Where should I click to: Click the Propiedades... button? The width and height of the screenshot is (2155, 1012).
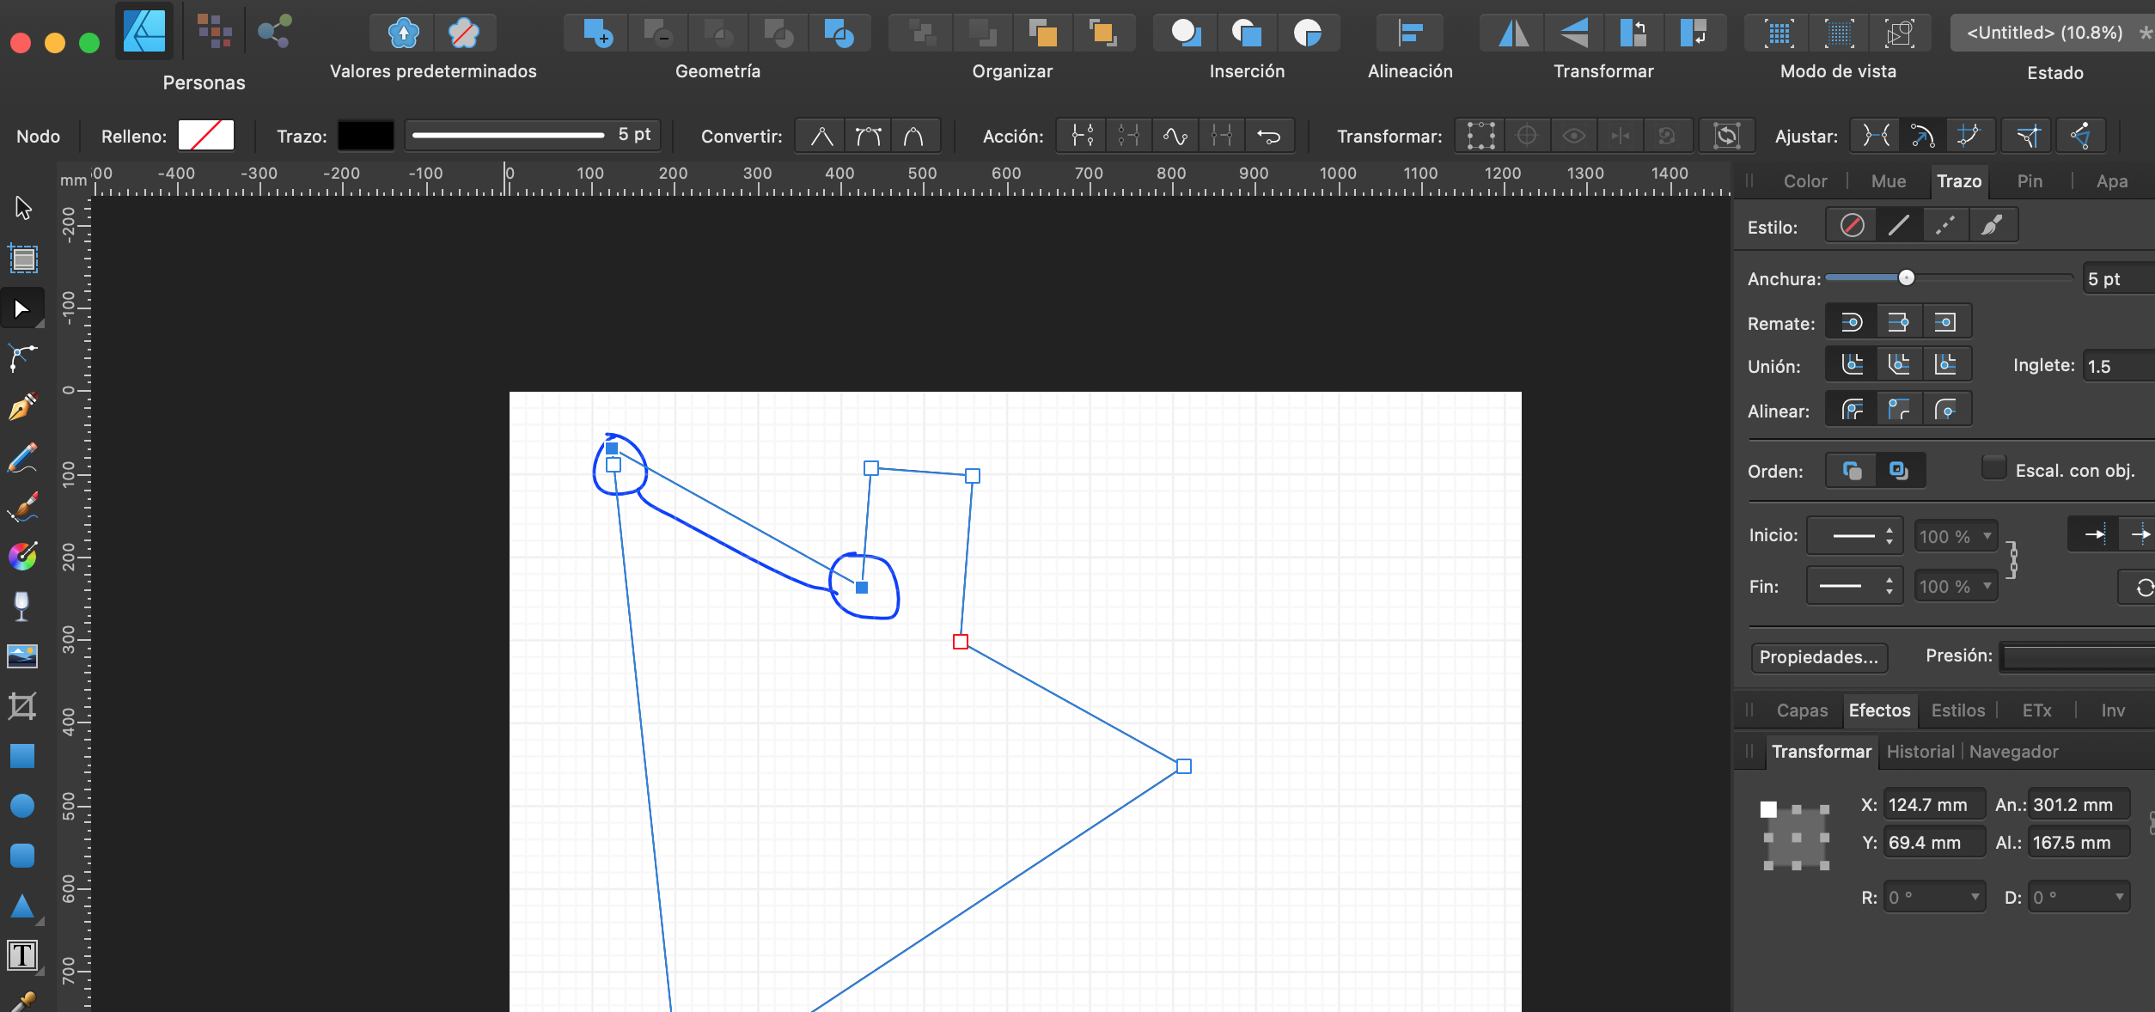pos(1818,657)
